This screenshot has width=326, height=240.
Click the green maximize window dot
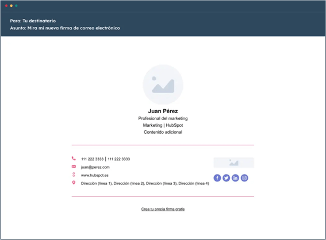point(16,6)
